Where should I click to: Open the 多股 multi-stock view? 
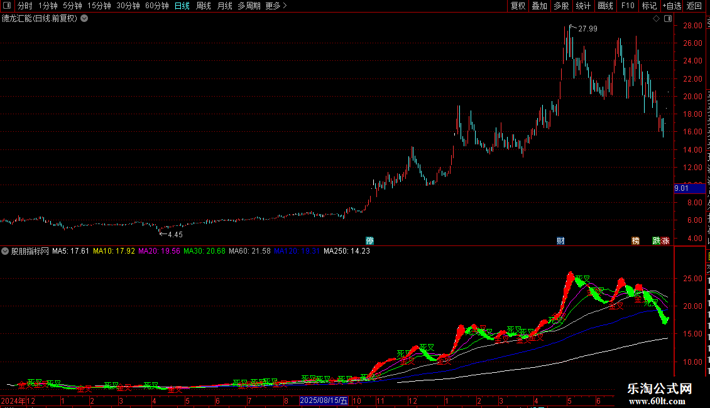click(562, 6)
